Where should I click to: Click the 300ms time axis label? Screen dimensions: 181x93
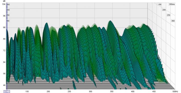tap(172, 4)
